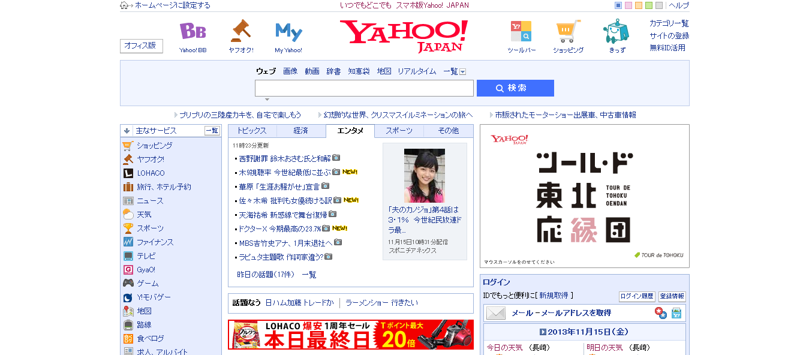Expand the 一覧 dropdown in search categories
This screenshot has height=355, width=809.
pyautogui.click(x=462, y=72)
